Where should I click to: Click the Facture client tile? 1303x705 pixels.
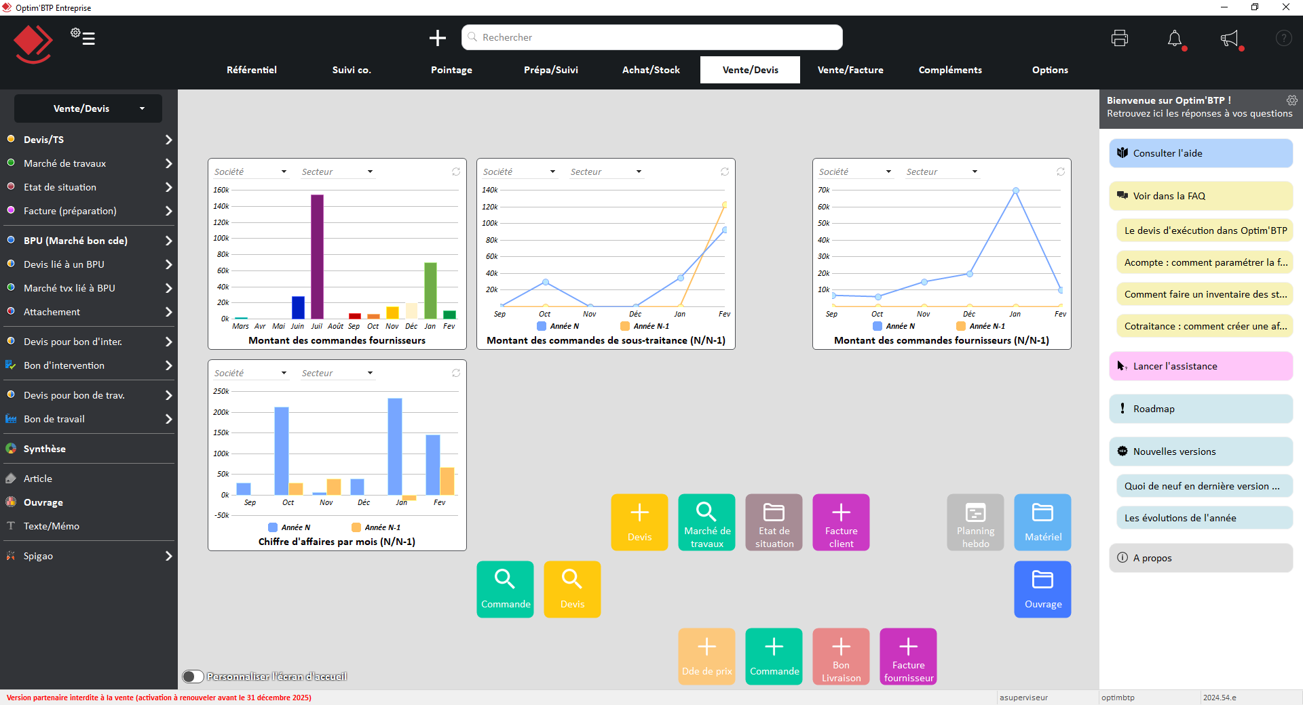coord(841,522)
